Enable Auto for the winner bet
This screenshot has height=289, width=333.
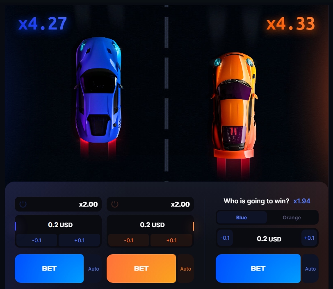click(310, 269)
